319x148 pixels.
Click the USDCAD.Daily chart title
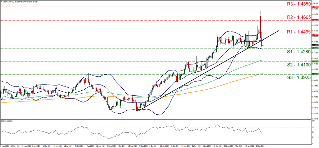coord(9,2)
